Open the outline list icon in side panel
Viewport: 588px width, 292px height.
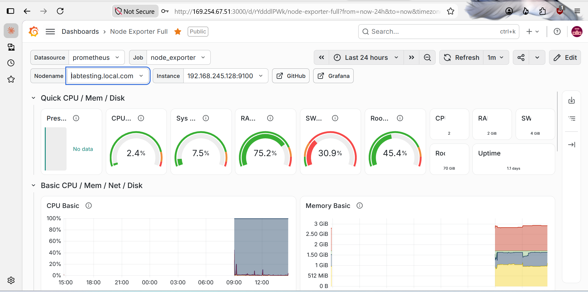tap(571, 118)
